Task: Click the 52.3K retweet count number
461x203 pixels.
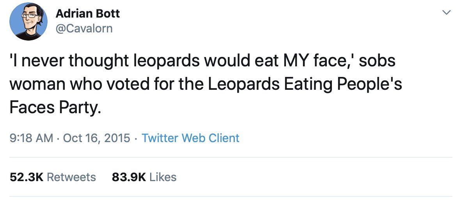Action: (x=26, y=177)
